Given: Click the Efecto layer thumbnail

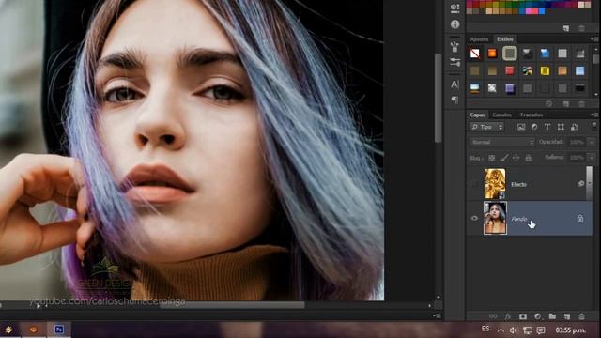Looking at the screenshot, I should point(495,184).
